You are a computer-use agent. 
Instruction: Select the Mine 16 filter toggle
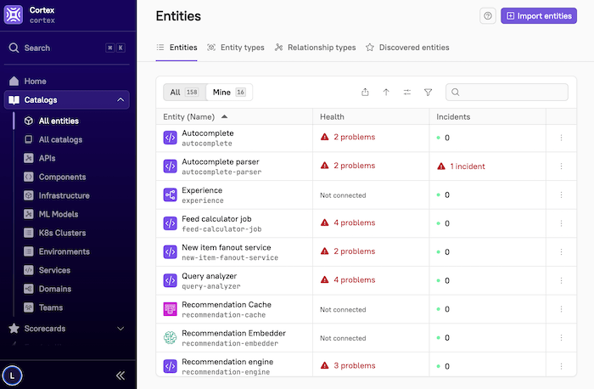pyautogui.click(x=229, y=92)
